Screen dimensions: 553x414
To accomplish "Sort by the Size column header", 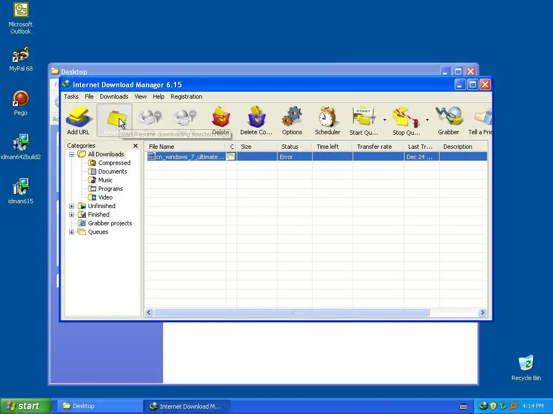I will point(257,147).
